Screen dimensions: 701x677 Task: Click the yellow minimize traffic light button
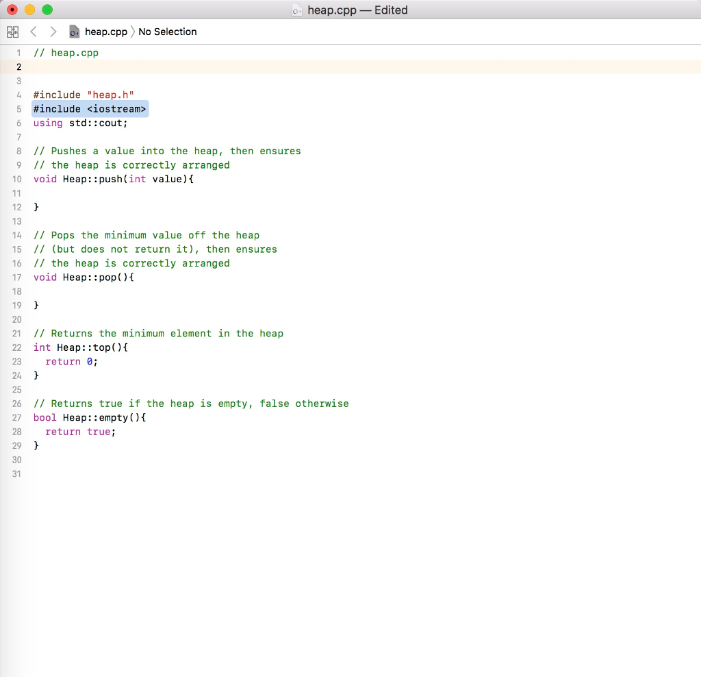click(29, 10)
